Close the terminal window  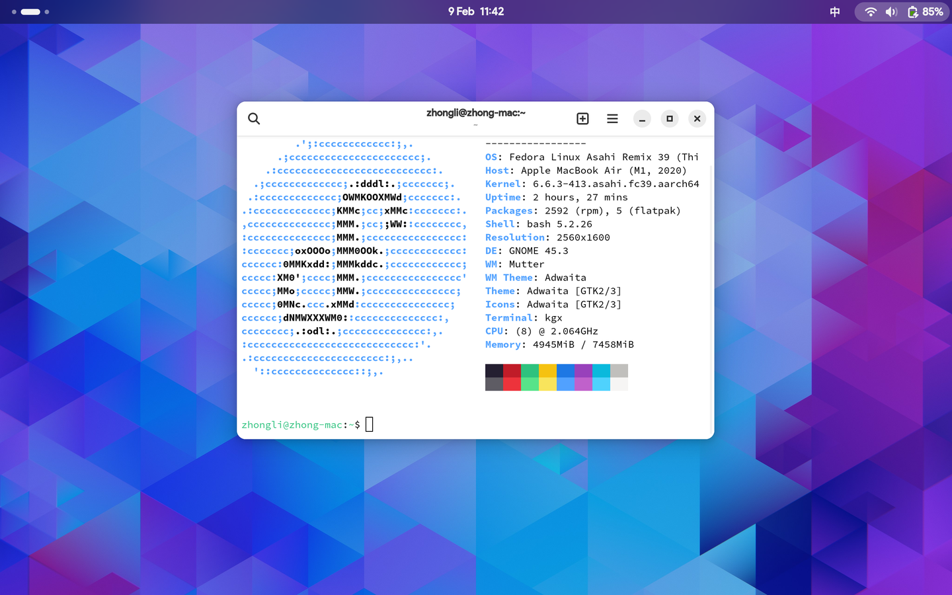[697, 118]
